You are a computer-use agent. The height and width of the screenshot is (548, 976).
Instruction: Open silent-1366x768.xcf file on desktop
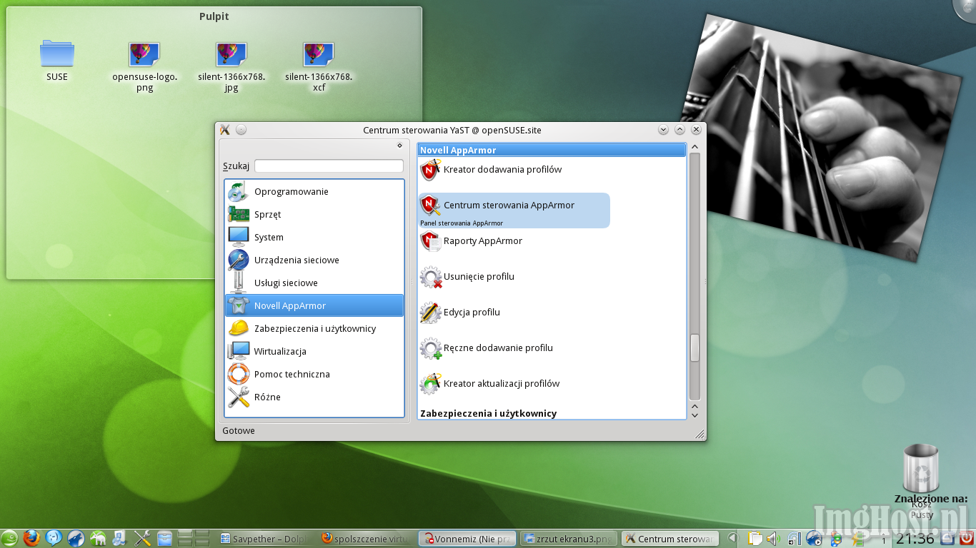pos(319,66)
